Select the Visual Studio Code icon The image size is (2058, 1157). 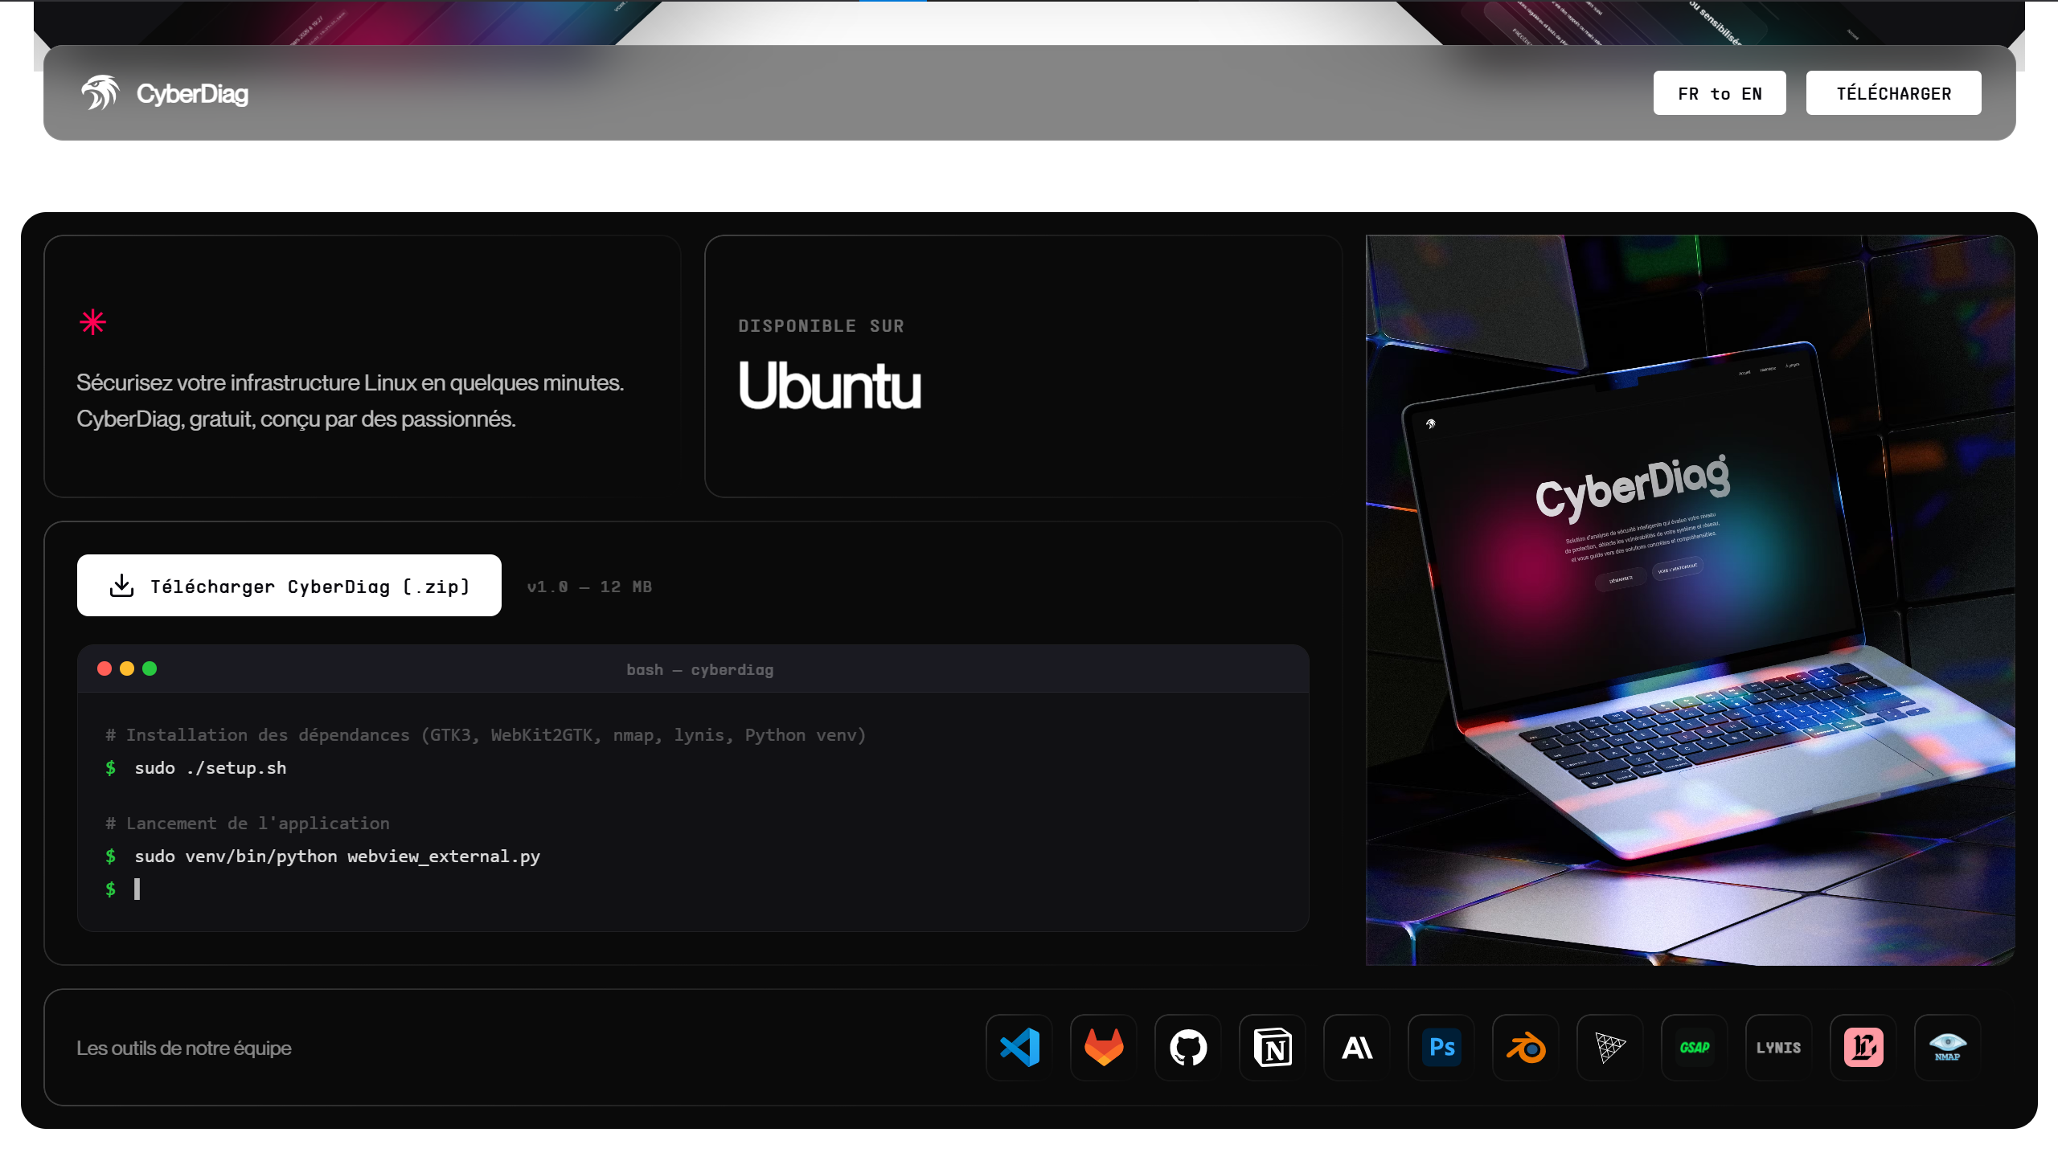(x=1019, y=1047)
